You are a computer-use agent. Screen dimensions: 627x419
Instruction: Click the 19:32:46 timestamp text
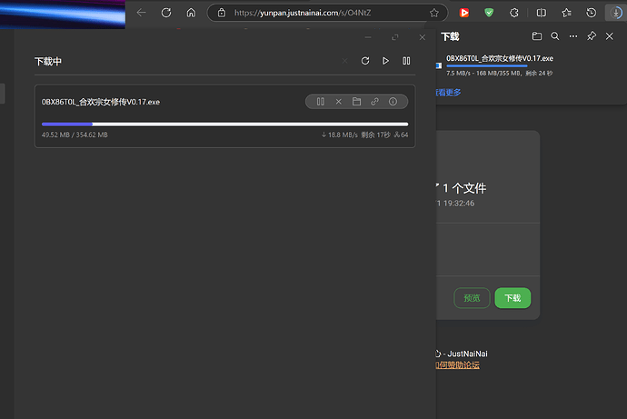point(459,203)
